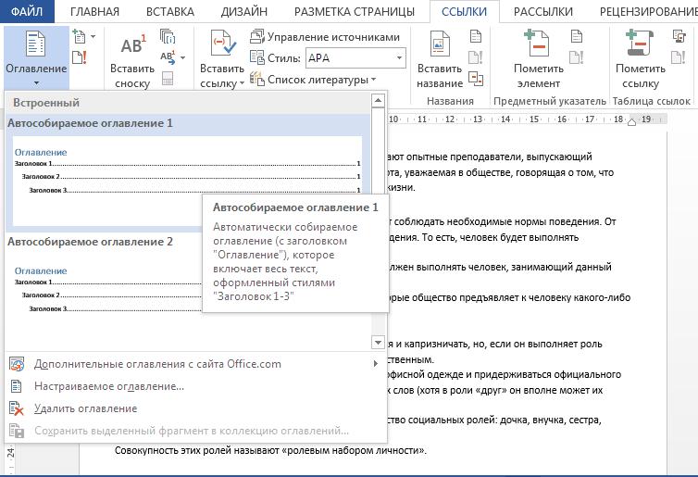This screenshot has width=698, height=477.
Task: Switch to the ВСТАВКА tab
Action: tap(170, 12)
